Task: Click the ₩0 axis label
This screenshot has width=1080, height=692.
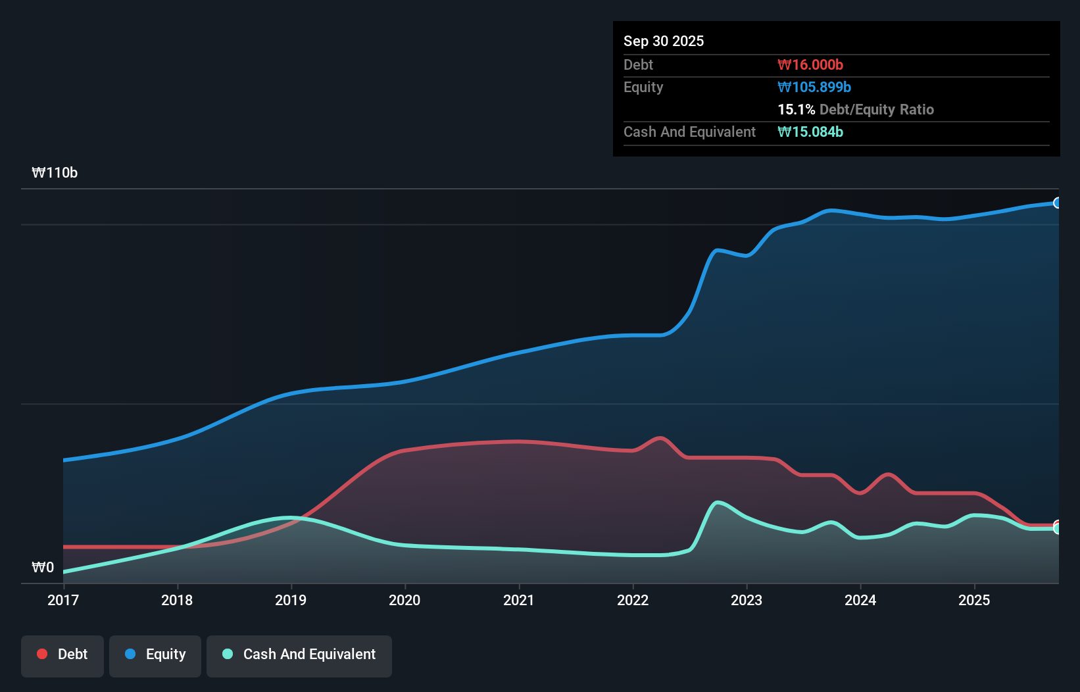Action: pyautogui.click(x=43, y=567)
